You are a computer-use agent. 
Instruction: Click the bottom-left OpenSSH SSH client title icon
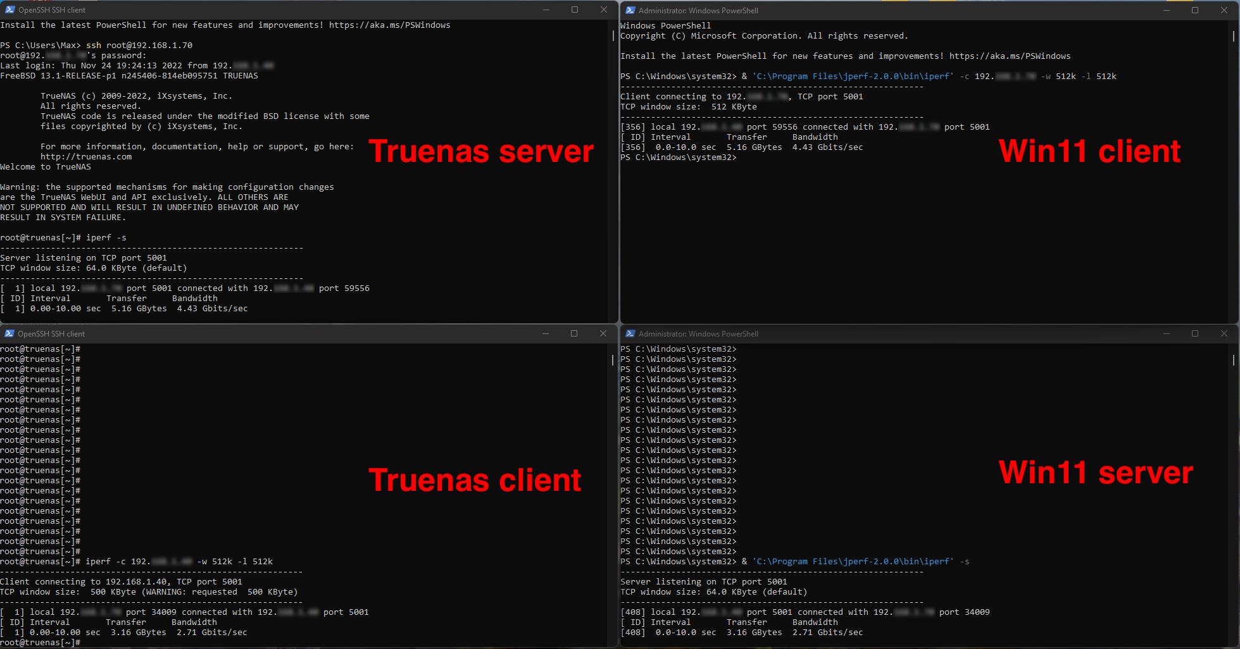9,333
